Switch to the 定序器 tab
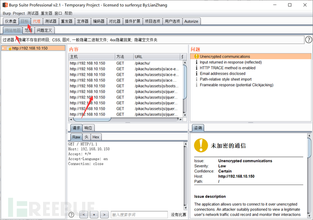313x220 pixels. point(83,21)
